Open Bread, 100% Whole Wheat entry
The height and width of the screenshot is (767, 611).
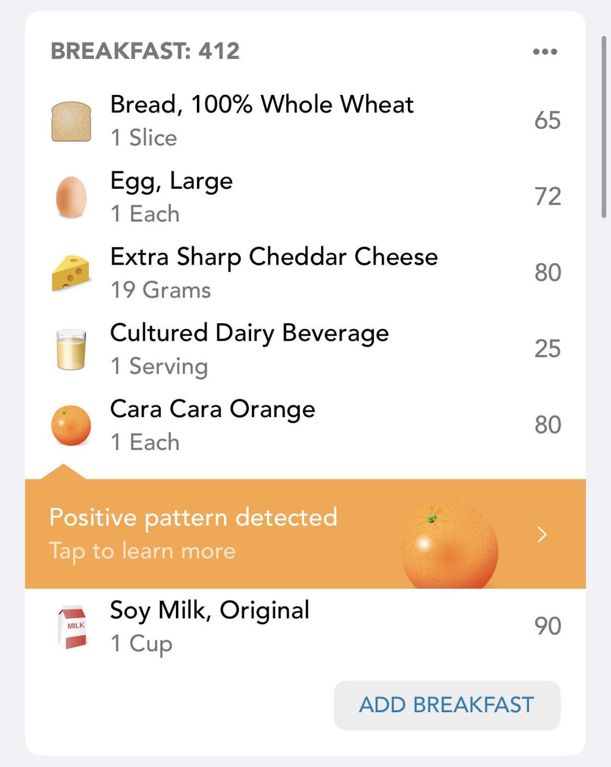pos(305,121)
